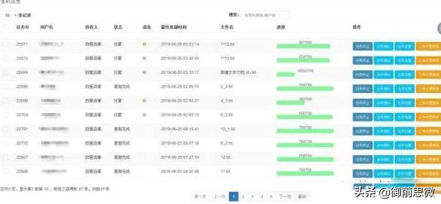441x204 pixels.
Task: Go to the first page (第一页)
Action: click(x=201, y=196)
